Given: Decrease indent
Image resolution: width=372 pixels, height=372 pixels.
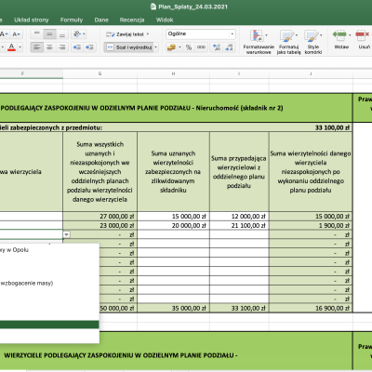Looking at the screenshot, I should [x=77, y=47].
